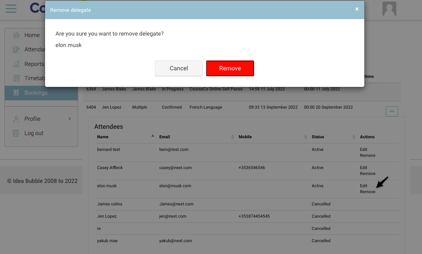This screenshot has width=422, height=254.
Task: Click the Reports chart icon
Action: tap(16, 64)
